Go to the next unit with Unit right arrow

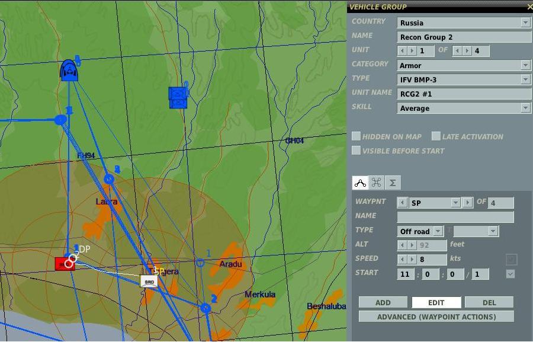(412, 51)
